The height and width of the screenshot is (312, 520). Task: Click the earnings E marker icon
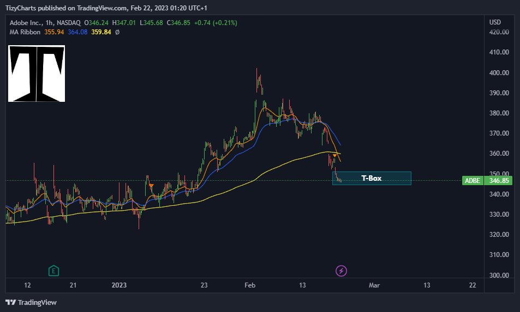[53, 271]
